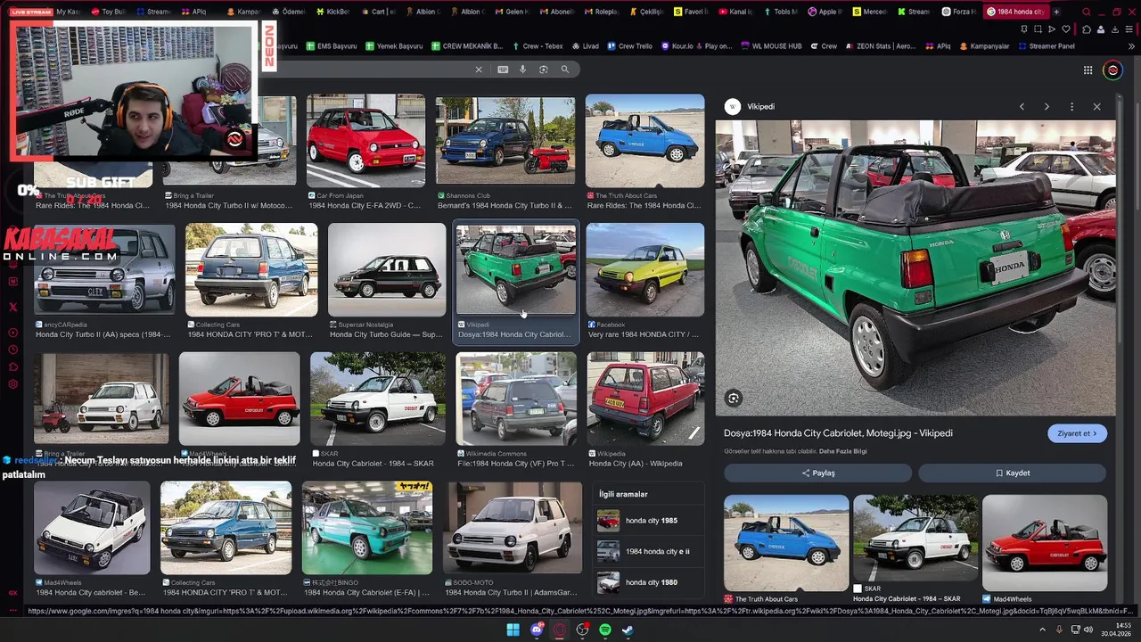This screenshot has width=1141, height=642.
Task: Go to previous image in preview panel
Action: click(1022, 107)
